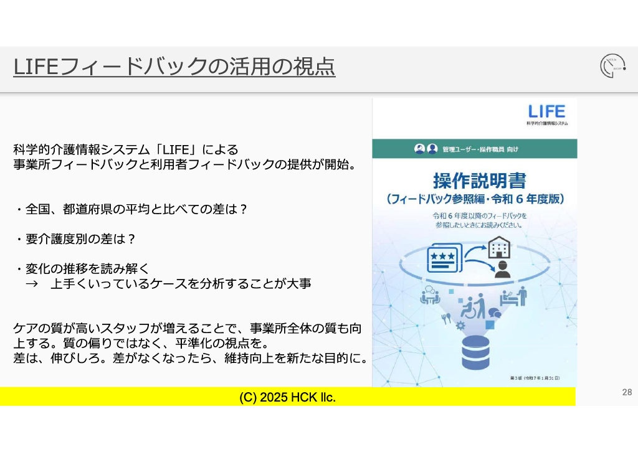638x452 pixels.
Task: Click the green 管理ユーザー・操作職員 向け banner text
Action: (480, 149)
